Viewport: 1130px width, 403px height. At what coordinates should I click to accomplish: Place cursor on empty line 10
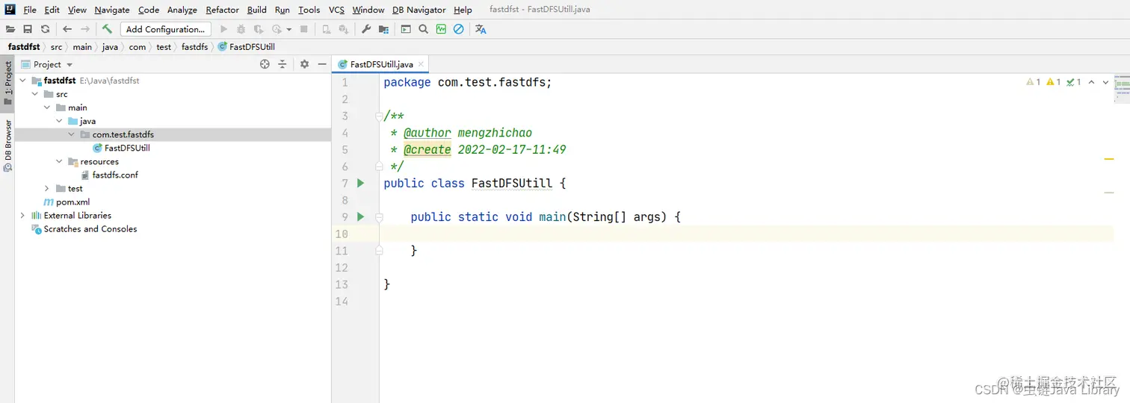746,234
